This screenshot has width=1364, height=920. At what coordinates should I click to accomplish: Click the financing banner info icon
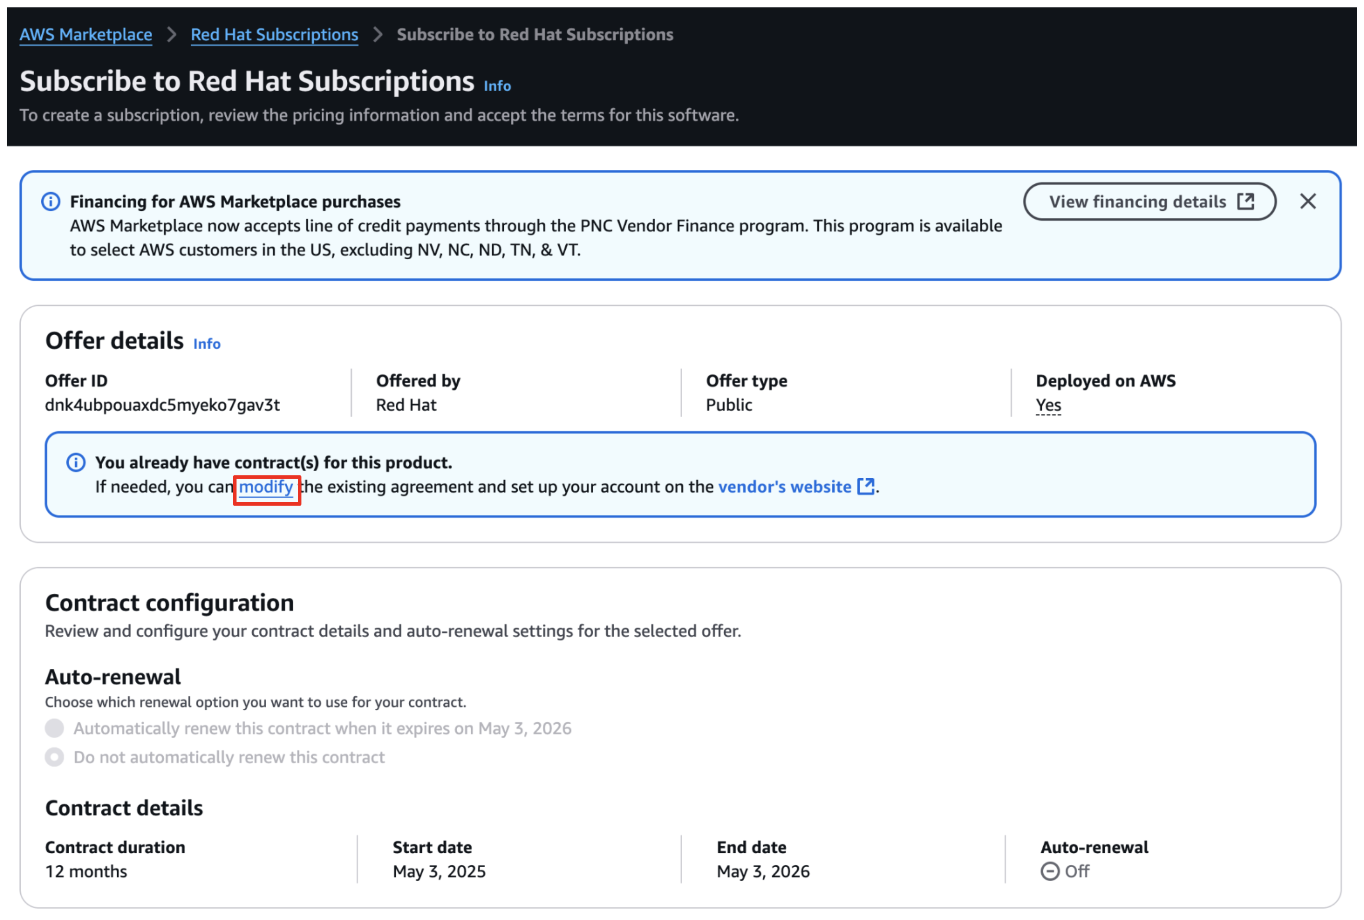tap(50, 201)
